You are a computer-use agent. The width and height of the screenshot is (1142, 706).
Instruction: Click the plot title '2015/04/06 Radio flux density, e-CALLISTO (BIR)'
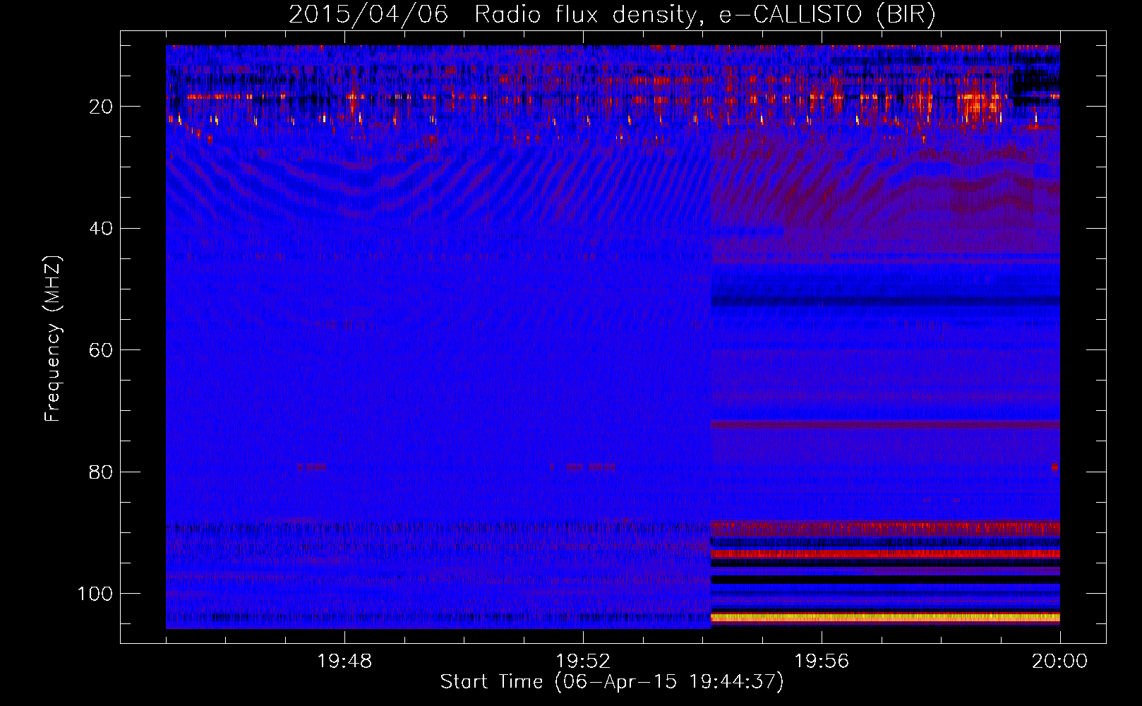612,15
